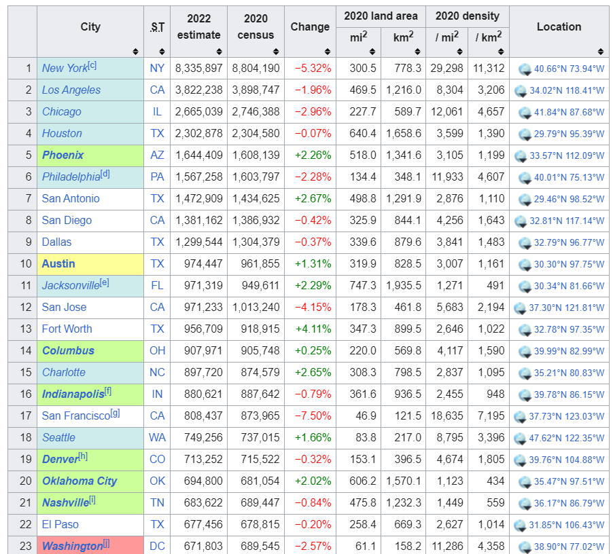Open coordinates 41.84°N 87.68°W for Chicago
This screenshot has height=554, width=613.
570,113
